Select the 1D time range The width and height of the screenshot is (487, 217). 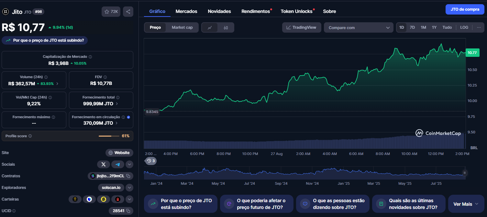pyautogui.click(x=402, y=27)
